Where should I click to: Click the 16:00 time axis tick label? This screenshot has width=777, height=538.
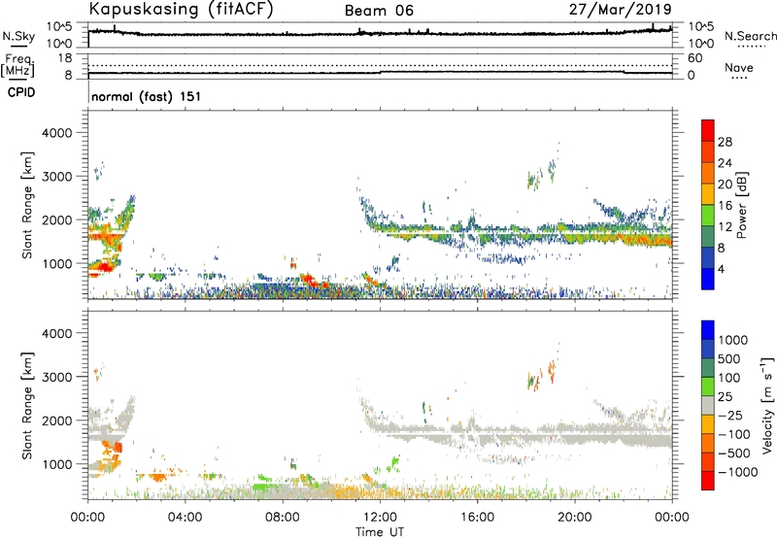477,518
